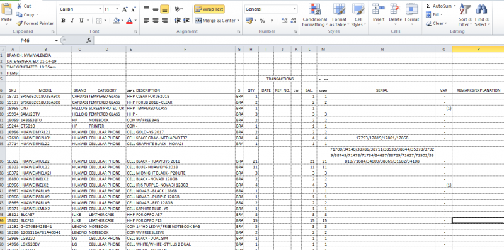Click the Format cells icon
The height and width of the screenshot is (250, 504).
click(412, 9)
